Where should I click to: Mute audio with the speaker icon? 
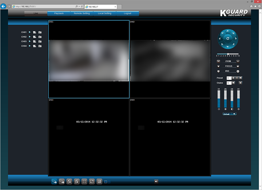[x=156, y=181]
